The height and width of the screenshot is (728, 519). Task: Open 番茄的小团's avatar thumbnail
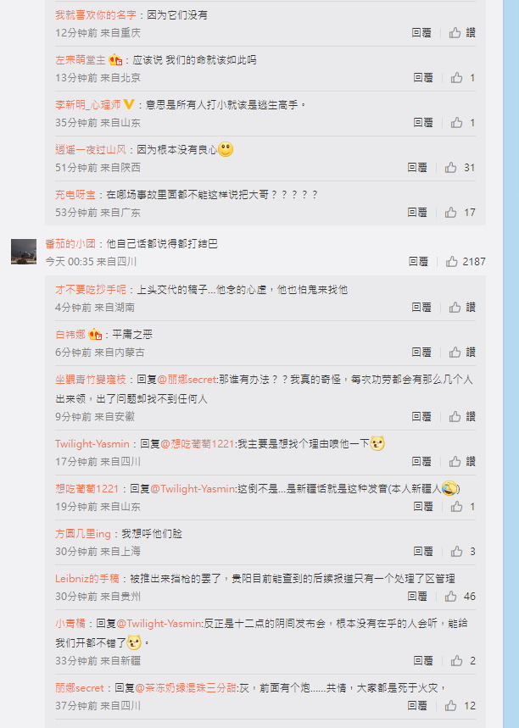(24, 252)
